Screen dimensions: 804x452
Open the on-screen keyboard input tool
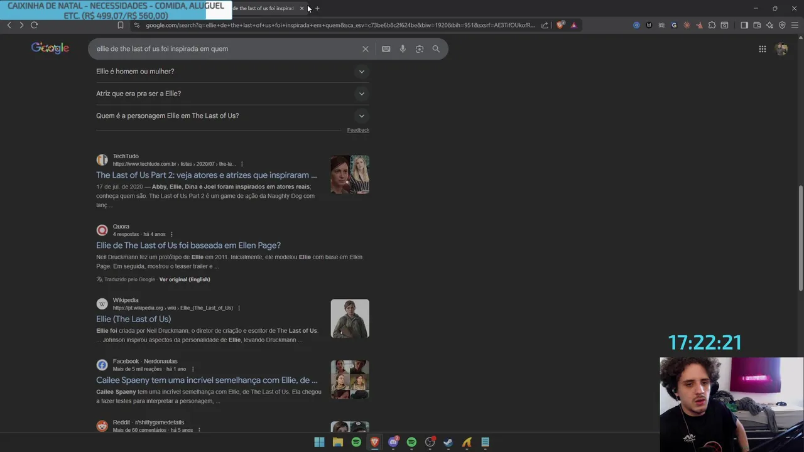(x=386, y=49)
